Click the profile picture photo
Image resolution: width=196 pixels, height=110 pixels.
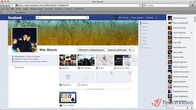(x=24, y=40)
